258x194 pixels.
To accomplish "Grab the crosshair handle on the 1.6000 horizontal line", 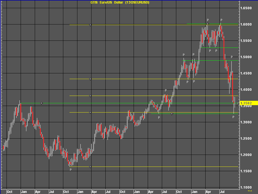I will 90,25.
